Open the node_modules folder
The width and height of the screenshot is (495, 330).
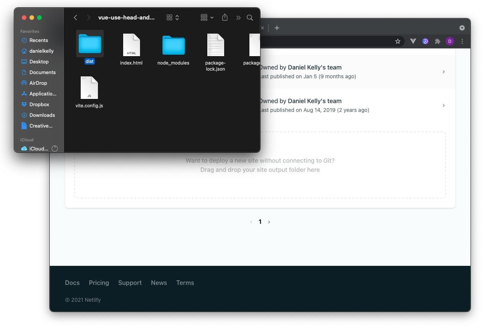click(x=173, y=45)
